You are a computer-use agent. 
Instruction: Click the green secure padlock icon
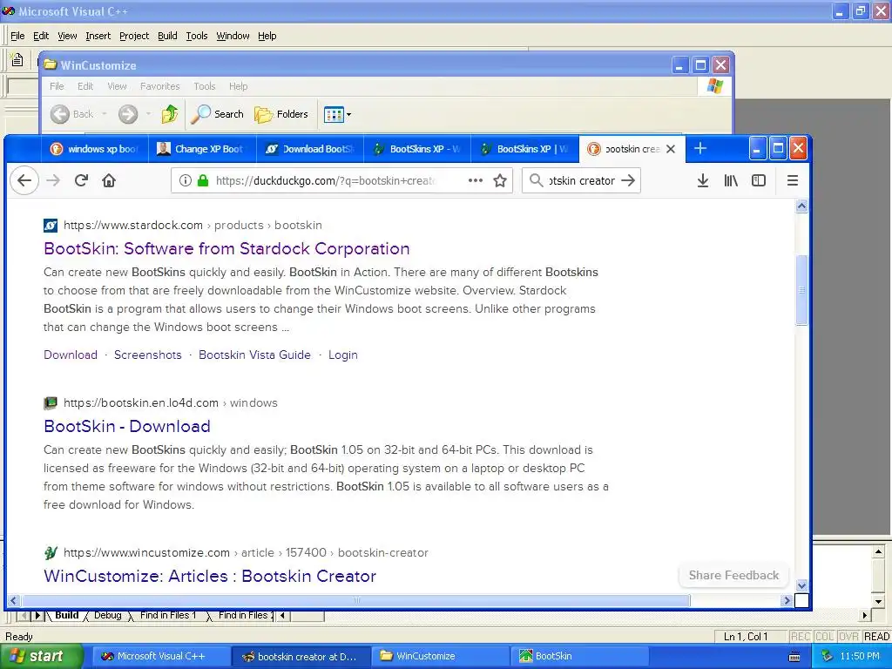pyautogui.click(x=202, y=181)
